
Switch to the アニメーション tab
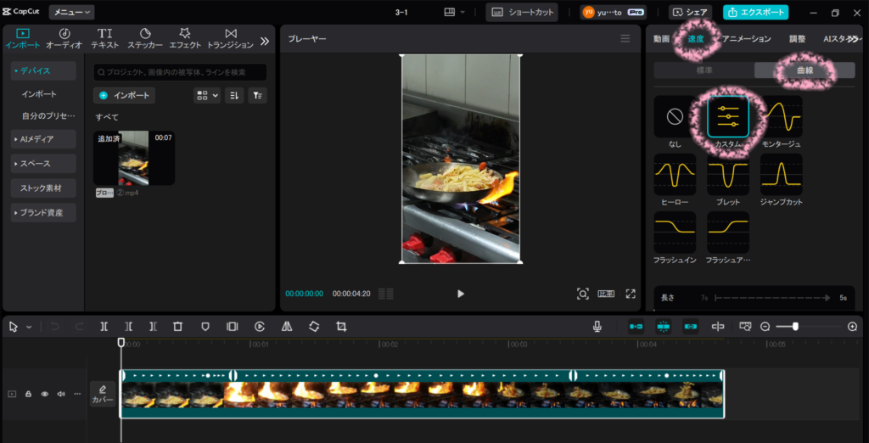[746, 39]
